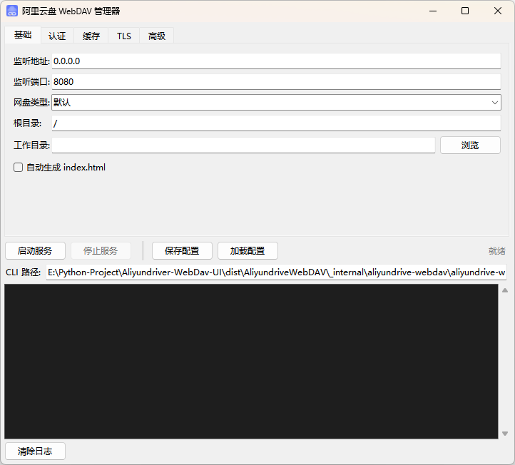Screen dimensions: 515x465
Task: Switch to the TLS tab
Action: pos(124,36)
